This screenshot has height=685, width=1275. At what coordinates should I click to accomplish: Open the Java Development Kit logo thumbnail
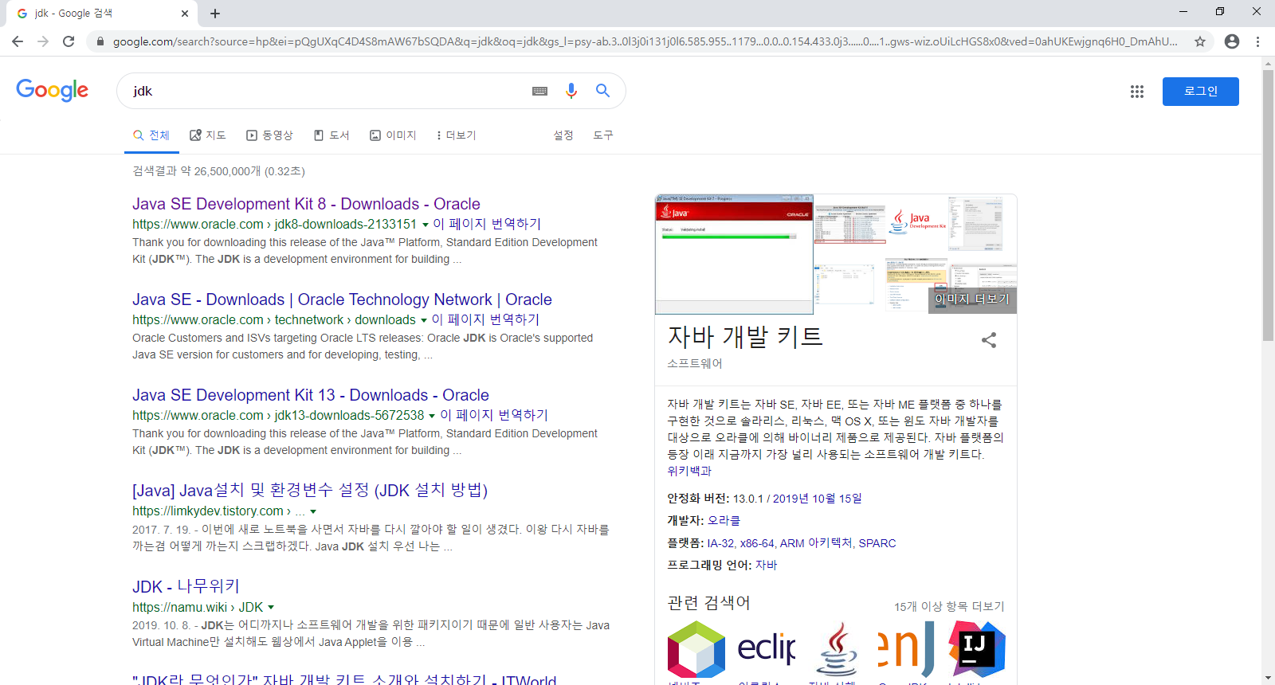(x=917, y=220)
